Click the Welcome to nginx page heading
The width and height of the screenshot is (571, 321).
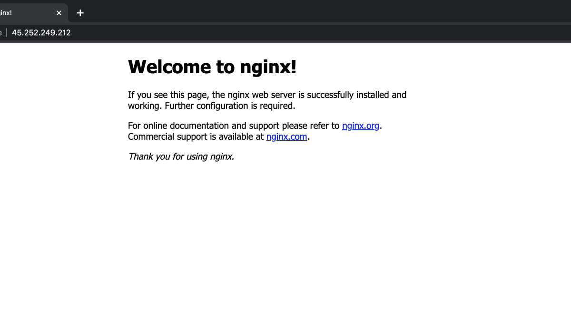coord(212,67)
